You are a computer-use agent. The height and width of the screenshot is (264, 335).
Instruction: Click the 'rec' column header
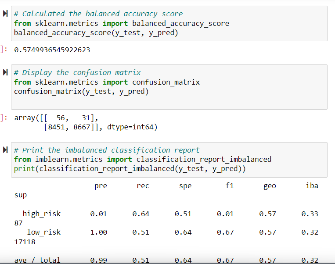click(143, 186)
